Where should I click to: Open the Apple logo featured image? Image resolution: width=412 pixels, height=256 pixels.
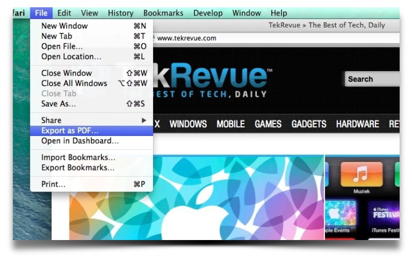196,197
